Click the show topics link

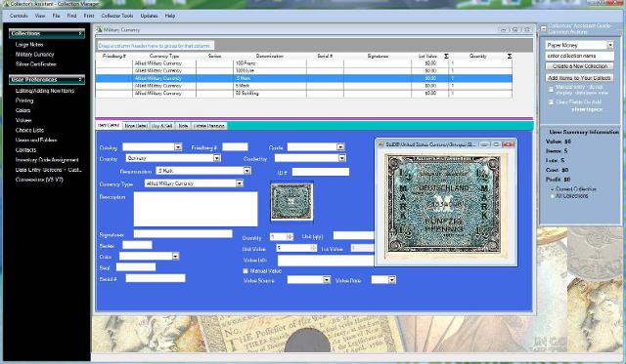coord(587,109)
